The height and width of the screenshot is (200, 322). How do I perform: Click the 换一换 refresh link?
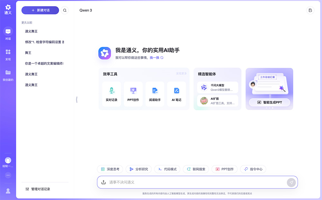(x=156, y=58)
